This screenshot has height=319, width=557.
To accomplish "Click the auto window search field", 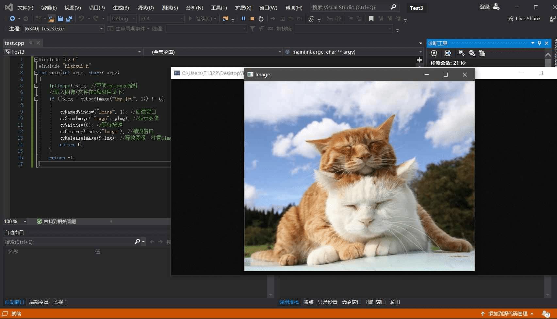I will point(74,242).
